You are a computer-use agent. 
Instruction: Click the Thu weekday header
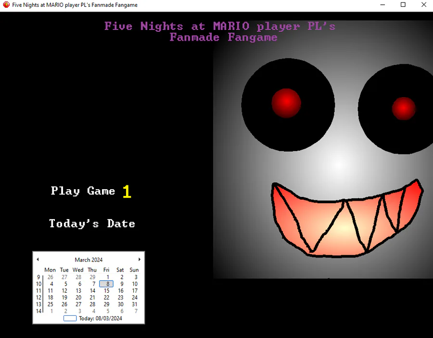pos(92,270)
